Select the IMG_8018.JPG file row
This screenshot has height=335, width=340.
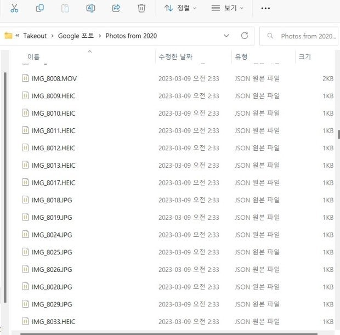(52, 200)
